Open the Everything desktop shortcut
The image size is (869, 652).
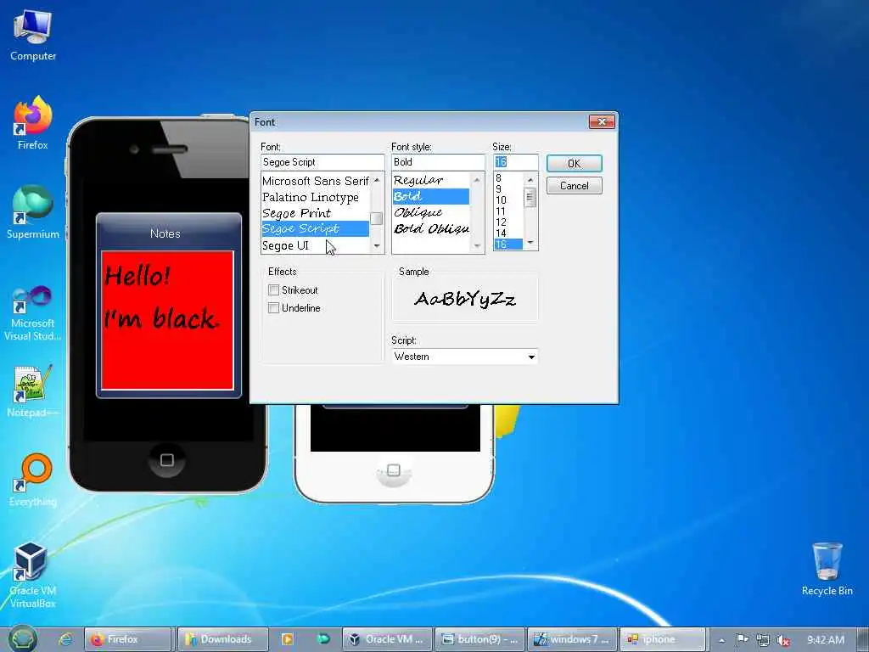click(33, 481)
